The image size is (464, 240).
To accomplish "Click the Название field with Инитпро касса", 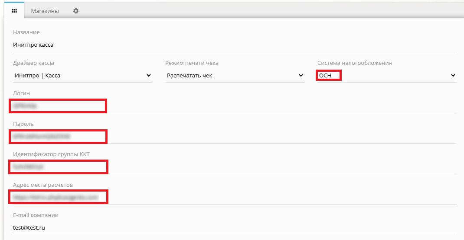I will pyautogui.click(x=235, y=45).
